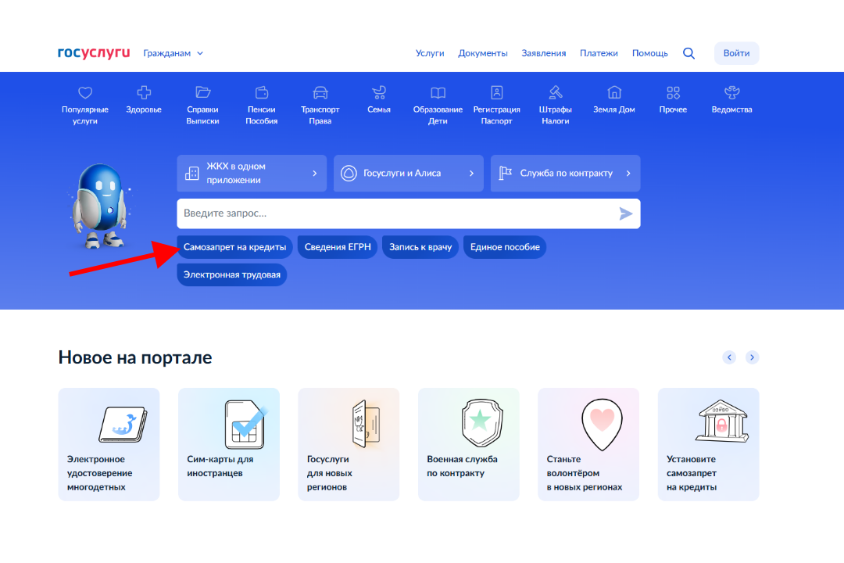Click the shield icon on Военная служба card
This screenshot has width=844, height=563.
[481, 423]
